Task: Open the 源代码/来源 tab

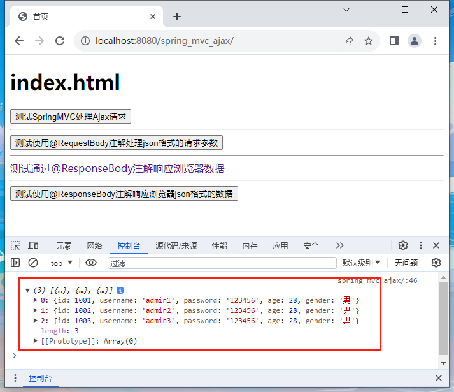Action: [x=176, y=246]
